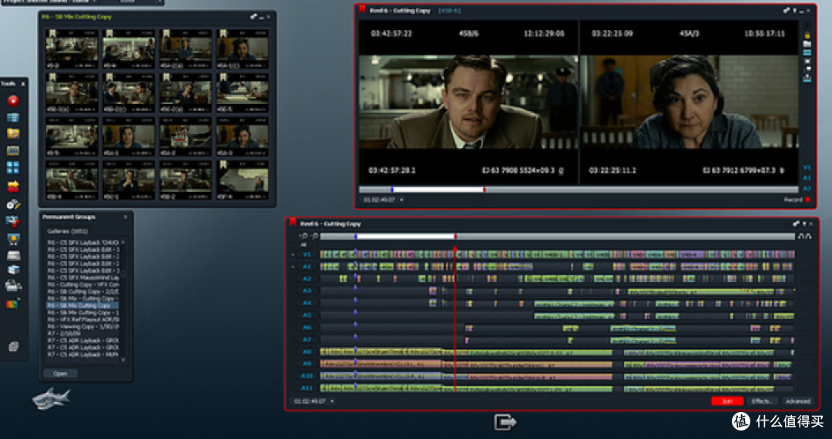The width and height of the screenshot is (832, 439).
Task: Click the red Join button in timeline
Action: 727,401
